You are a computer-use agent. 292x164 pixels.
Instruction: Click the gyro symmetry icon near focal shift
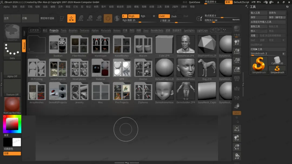(199, 19)
